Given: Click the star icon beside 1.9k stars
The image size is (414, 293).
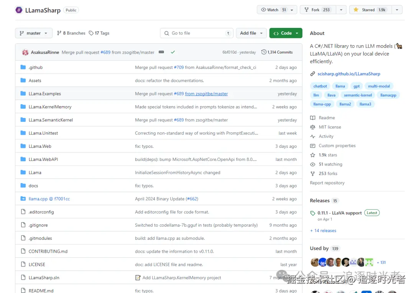Looking at the screenshot, I should pyautogui.click(x=313, y=155).
